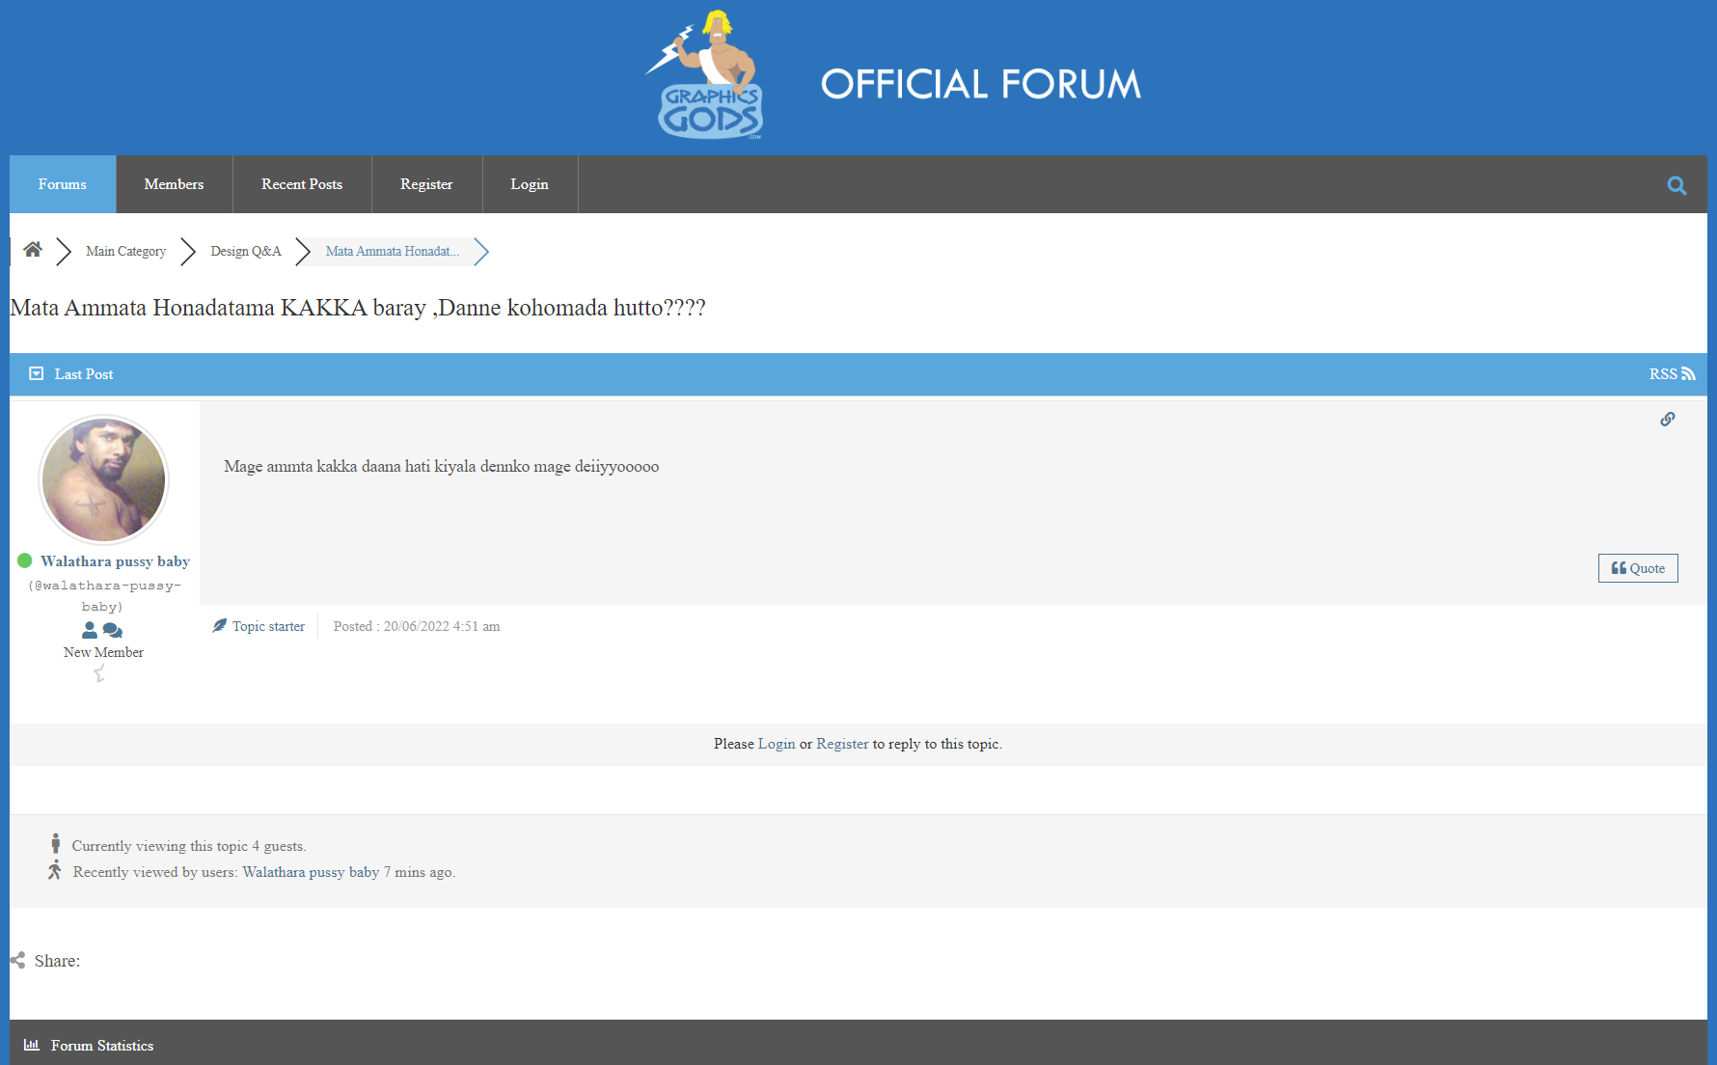Screen dimensions: 1717x1065
Task: Go to Design Q&A breadcrumb
Action: (246, 251)
